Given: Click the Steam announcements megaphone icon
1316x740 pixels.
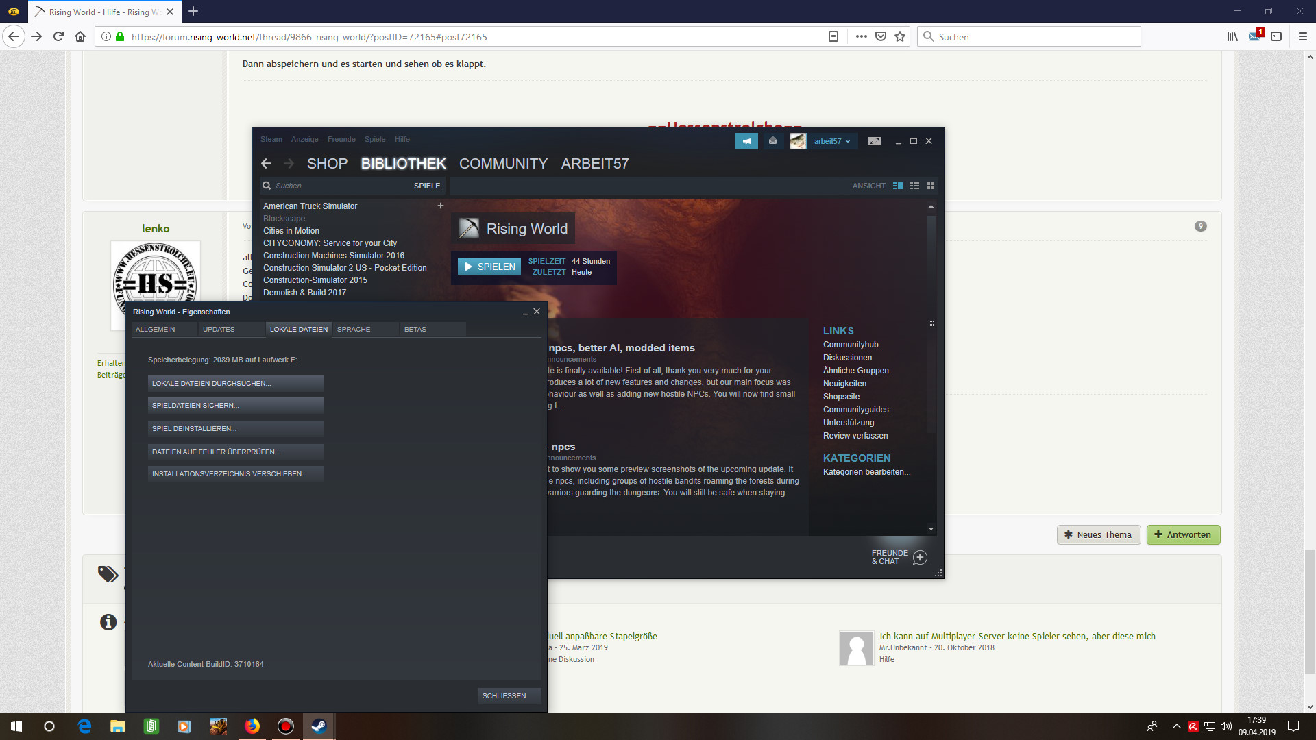Looking at the screenshot, I should 746,141.
